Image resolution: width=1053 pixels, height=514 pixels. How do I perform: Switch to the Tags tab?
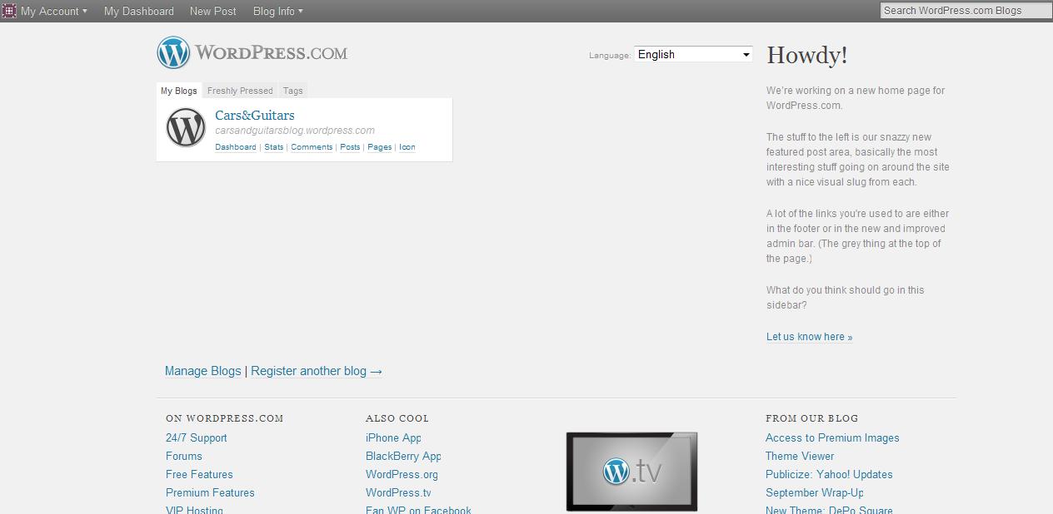(x=293, y=91)
